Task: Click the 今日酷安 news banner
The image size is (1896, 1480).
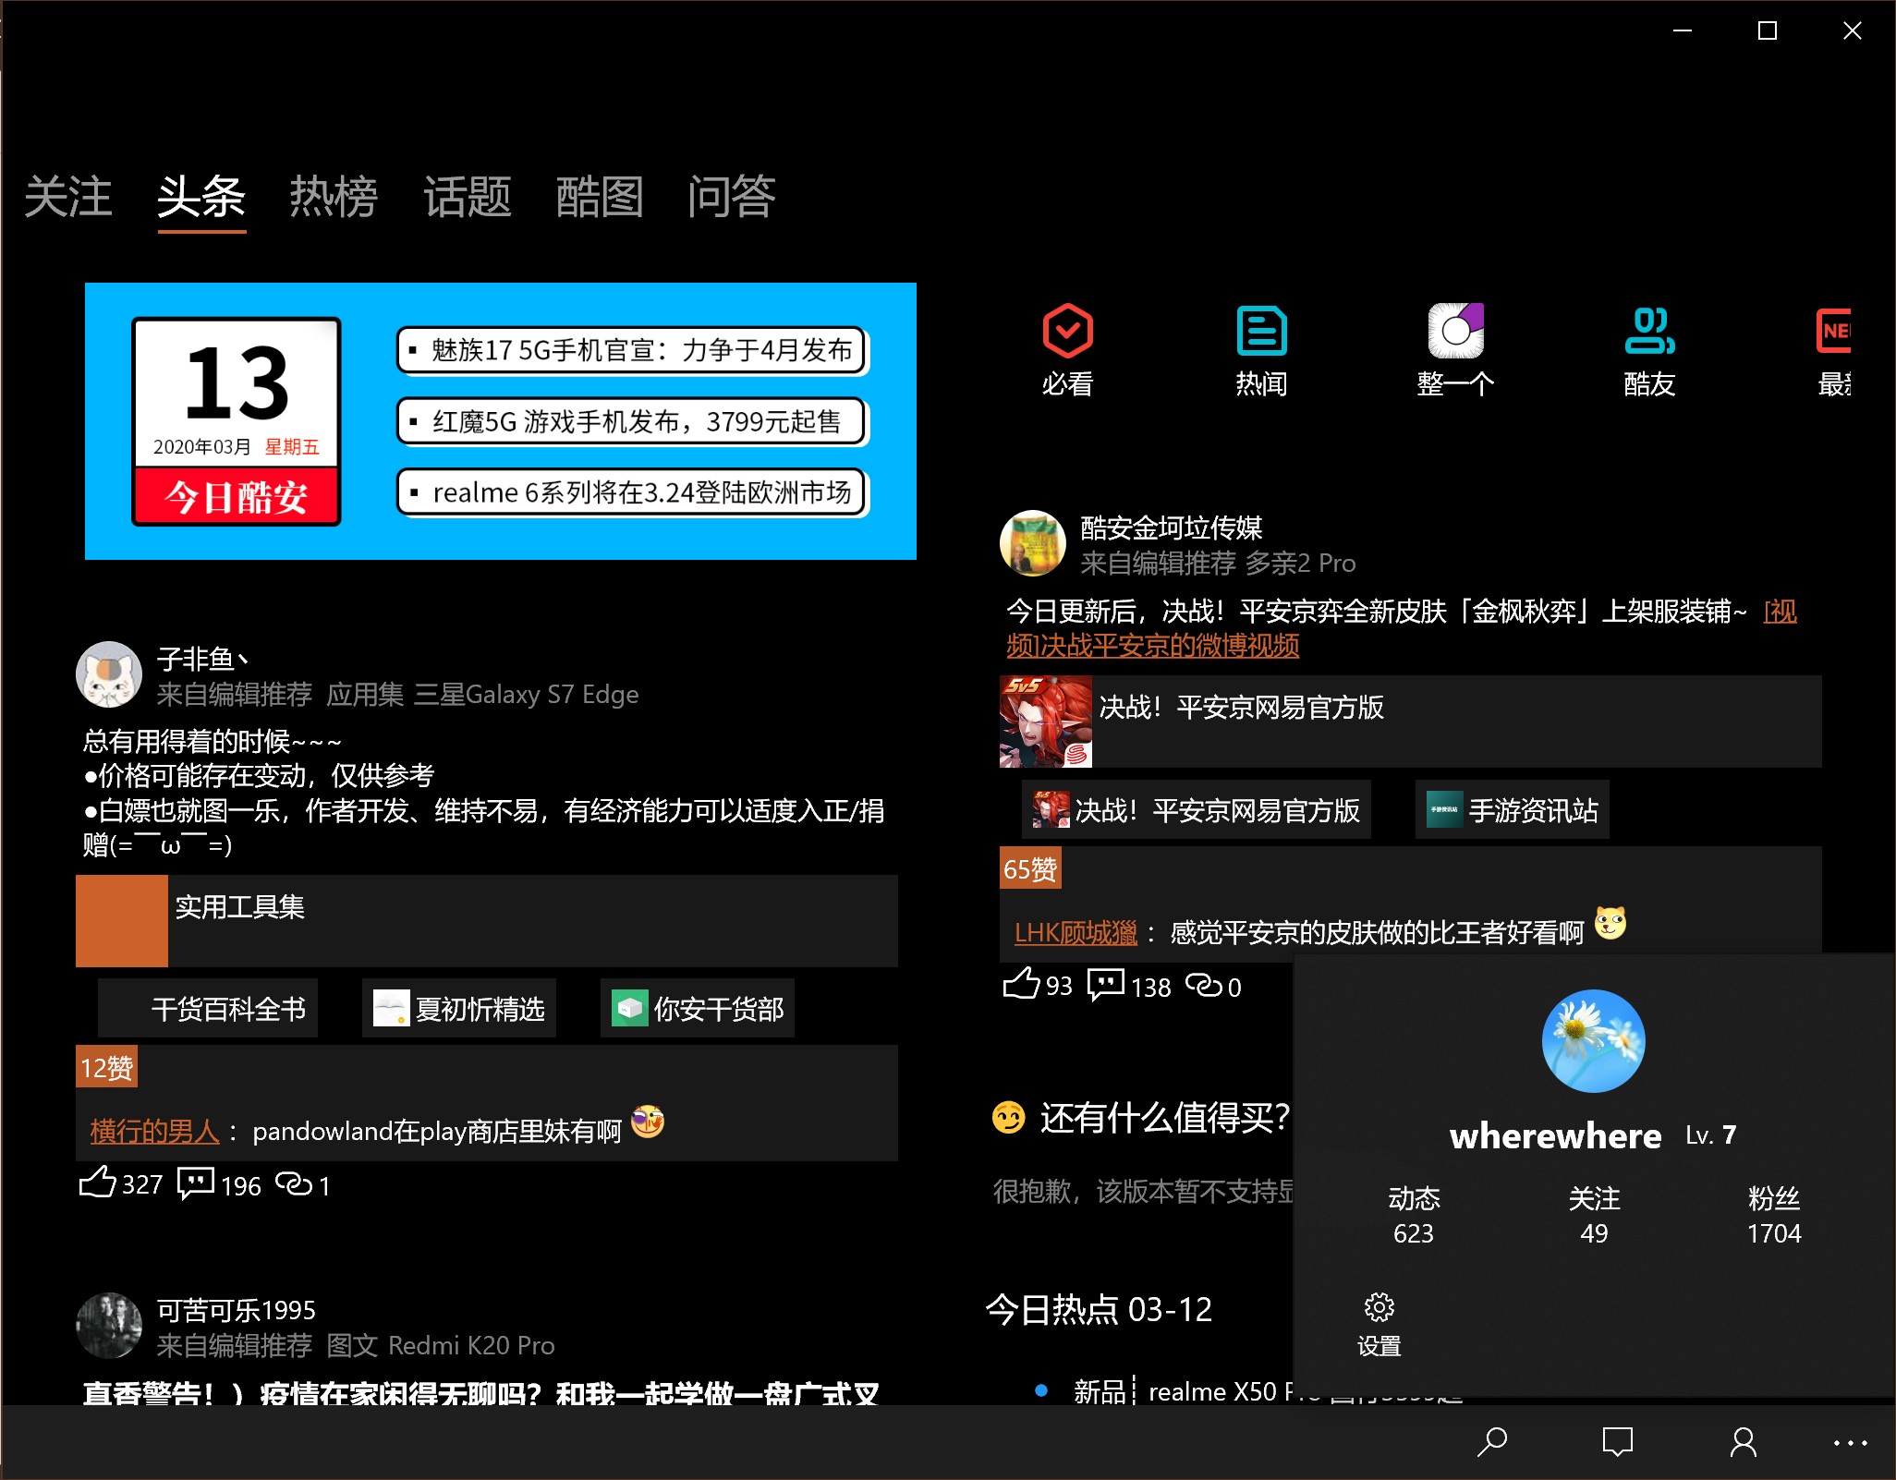Action: 500,421
